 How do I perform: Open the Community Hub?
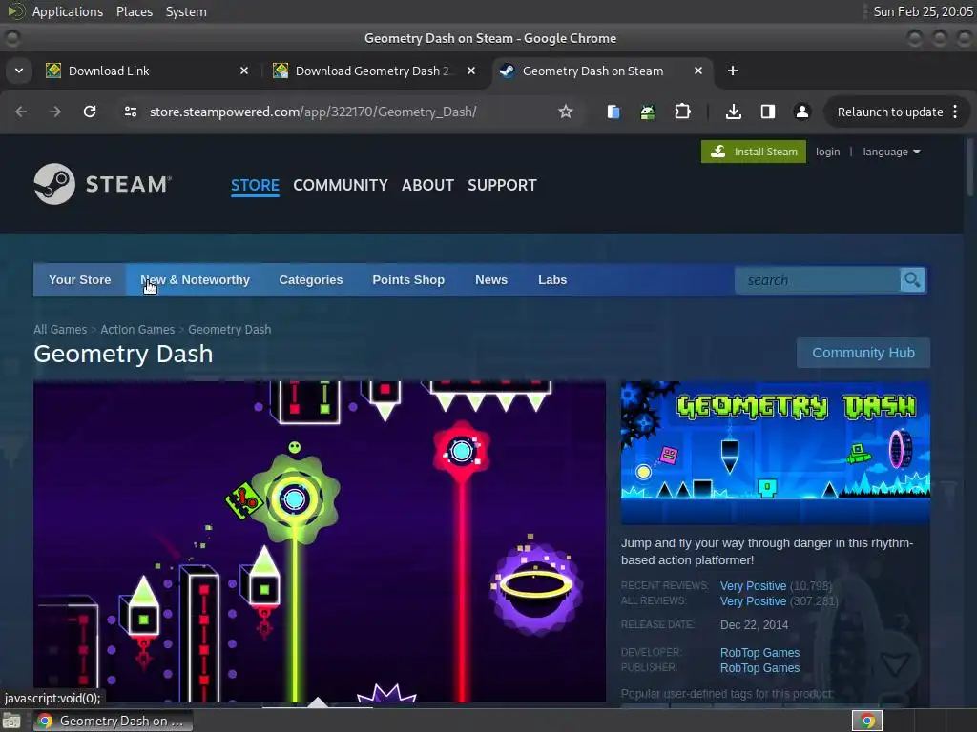tap(863, 353)
